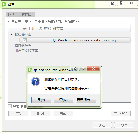The height and width of the screenshot is (133, 139).
Task: Click the window-restore icon in settings title bar
Action: 112,3
